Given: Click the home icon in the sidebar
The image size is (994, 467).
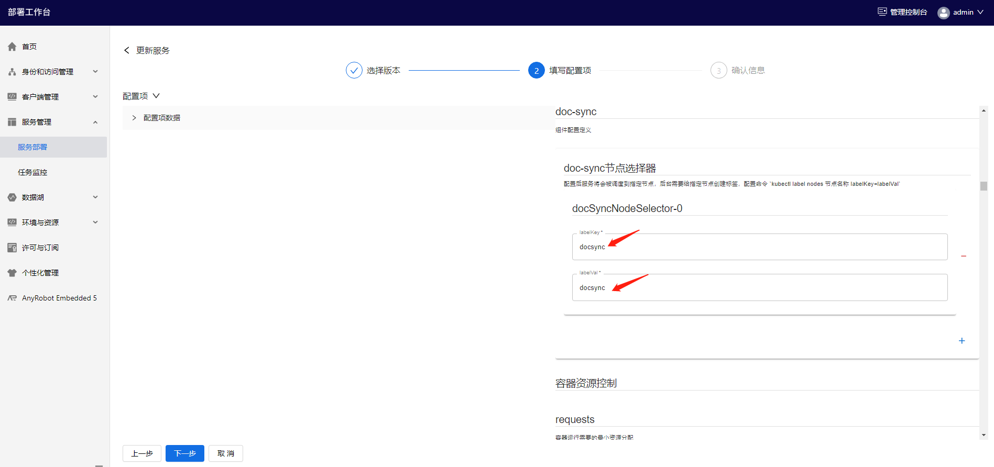Looking at the screenshot, I should tap(12, 47).
